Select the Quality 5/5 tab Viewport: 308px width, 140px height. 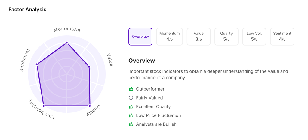click(226, 37)
